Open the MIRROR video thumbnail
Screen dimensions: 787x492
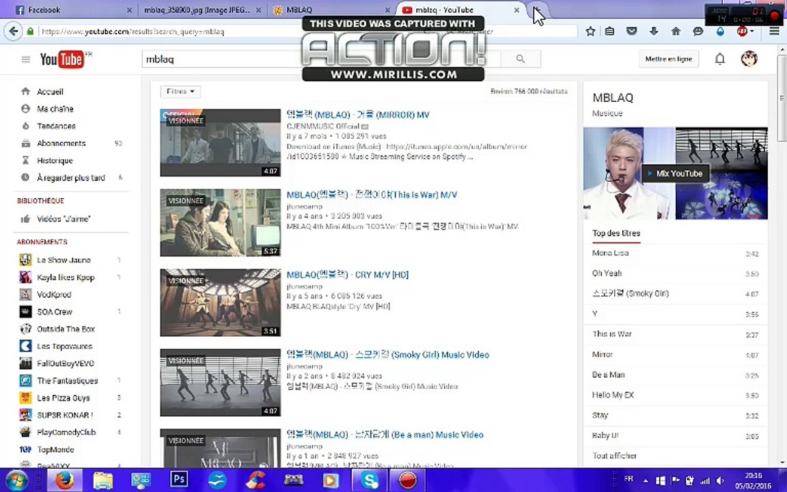(221, 143)
